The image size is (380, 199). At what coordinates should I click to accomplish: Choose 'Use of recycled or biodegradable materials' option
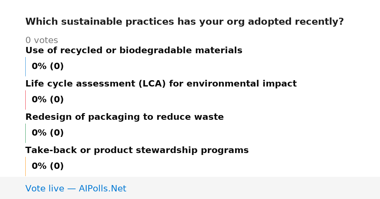pos(134,51)
